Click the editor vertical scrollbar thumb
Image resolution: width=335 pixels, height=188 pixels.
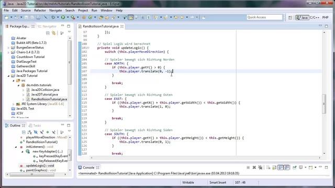pyautogui.click(x=324, y=104)
